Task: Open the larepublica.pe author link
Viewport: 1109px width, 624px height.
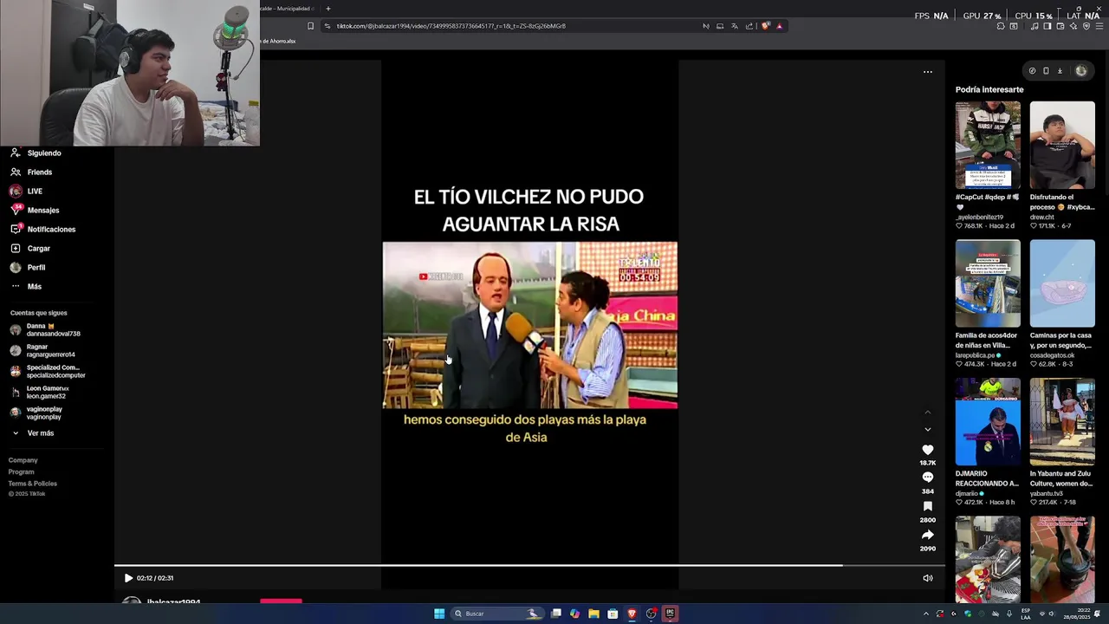Action: 975,355
